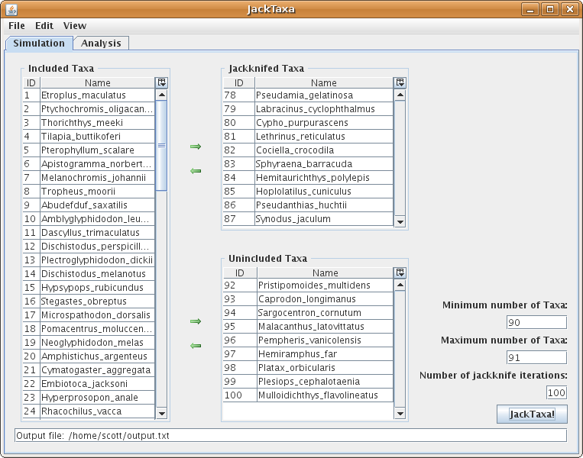Click Unincluded Taxa scroll down arrow
Screen dimensions: 583x458
point(400,413)
